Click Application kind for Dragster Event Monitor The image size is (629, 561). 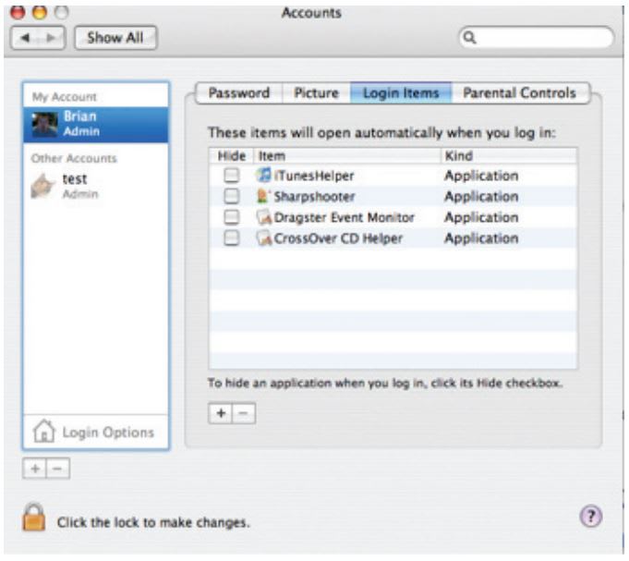pos(481,217)
